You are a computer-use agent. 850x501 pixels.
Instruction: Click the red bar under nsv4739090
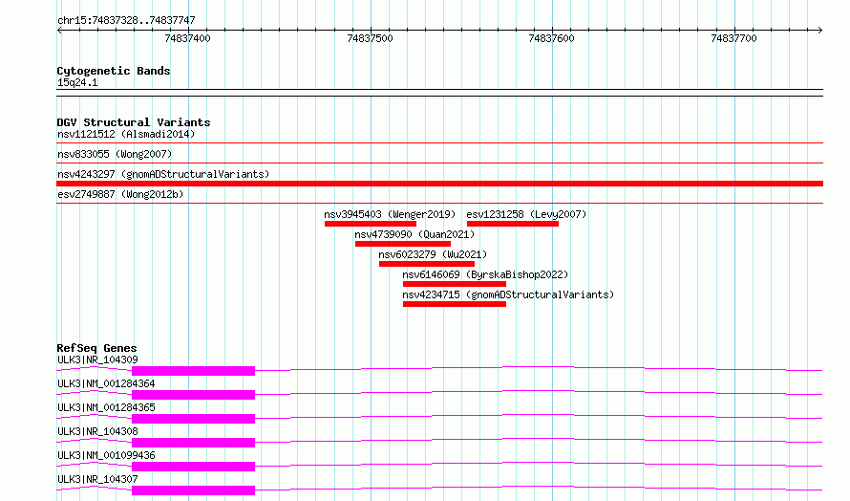(x=403, y=244)
